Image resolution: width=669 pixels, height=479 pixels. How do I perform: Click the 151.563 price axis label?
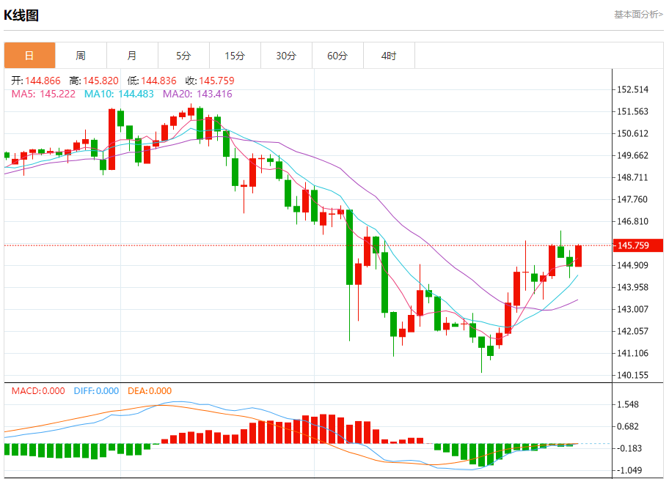(633, 111)
